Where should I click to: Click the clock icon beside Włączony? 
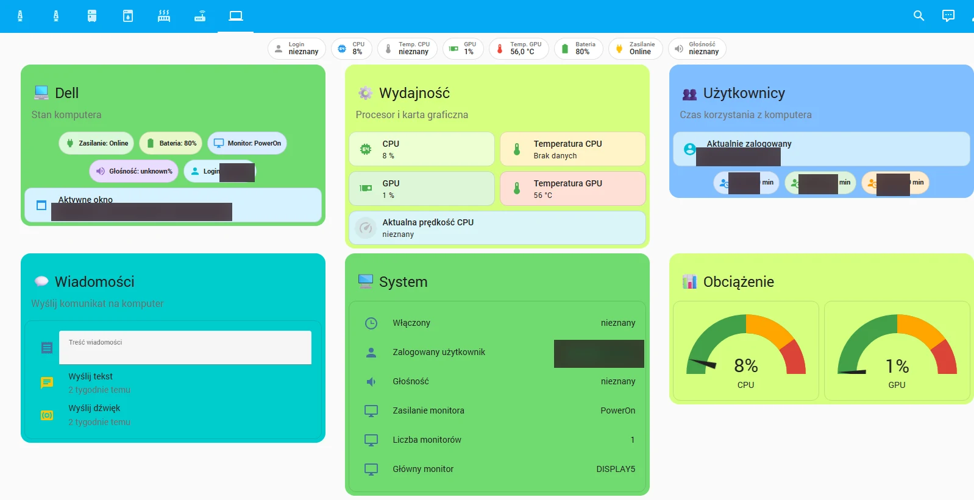[371, 323]
